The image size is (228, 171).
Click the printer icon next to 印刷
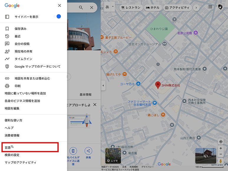pyautogui.click(x=7, y=86)
